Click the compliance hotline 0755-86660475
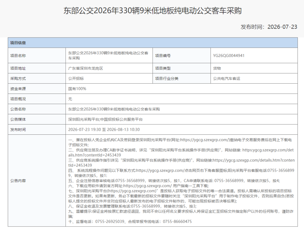The height and width of the screenshot is (228, 304). tap(177, 222)
